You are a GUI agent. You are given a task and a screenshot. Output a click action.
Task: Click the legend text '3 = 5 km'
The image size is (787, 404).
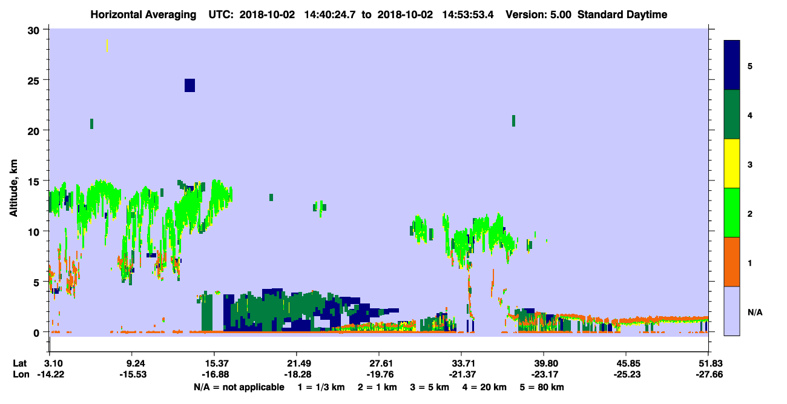click(430, 387)
